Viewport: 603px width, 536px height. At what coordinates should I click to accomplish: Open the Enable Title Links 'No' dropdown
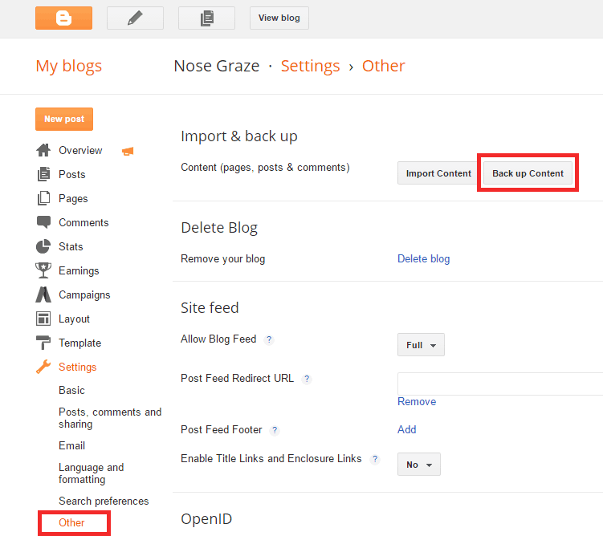(418, 465)
